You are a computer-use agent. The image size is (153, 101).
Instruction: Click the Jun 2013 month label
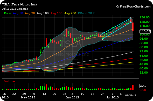pos(72,97)
